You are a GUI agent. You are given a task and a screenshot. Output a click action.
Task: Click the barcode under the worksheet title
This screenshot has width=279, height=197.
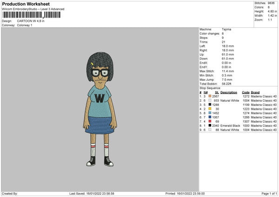point(32,15)
